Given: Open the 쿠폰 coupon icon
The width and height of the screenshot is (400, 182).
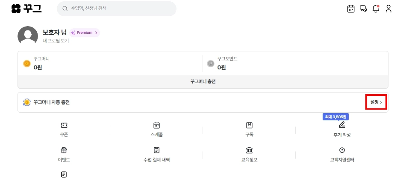Looking at the screenshot, I should click(x=64, y=125).
